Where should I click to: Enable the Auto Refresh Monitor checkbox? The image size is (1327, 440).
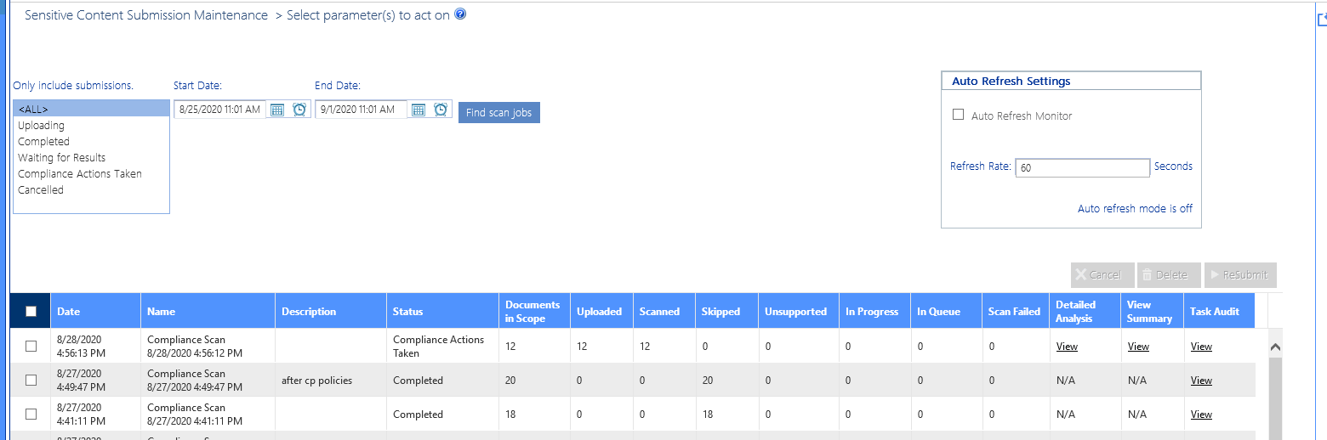point(959,115)
